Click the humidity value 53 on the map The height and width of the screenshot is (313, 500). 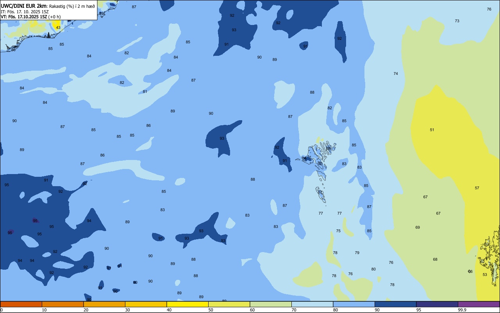click(x=485, y=275)
